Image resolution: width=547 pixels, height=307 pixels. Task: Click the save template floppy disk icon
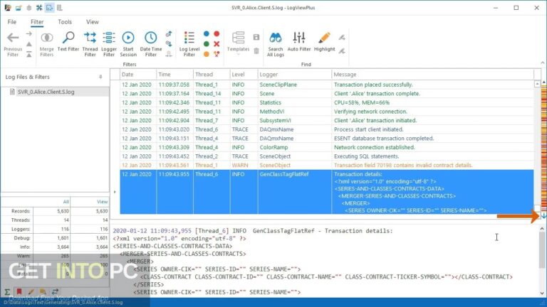pos(256,37)
